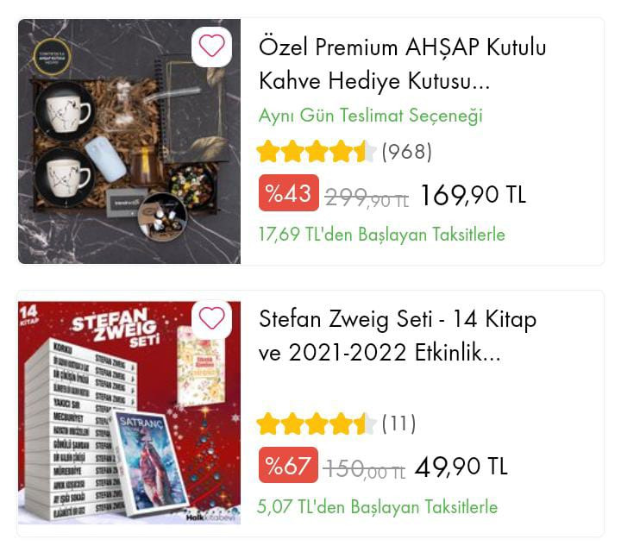Click Aynı Gün Teslimat Seçeneği label
The width and height of the screenshot is (621, 552).
(371, 116)
